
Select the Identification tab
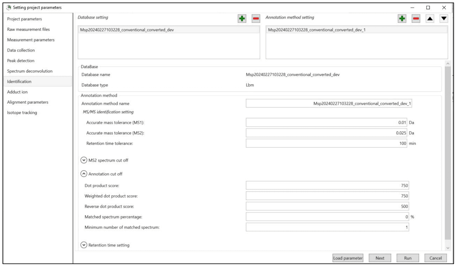(38, 81)
